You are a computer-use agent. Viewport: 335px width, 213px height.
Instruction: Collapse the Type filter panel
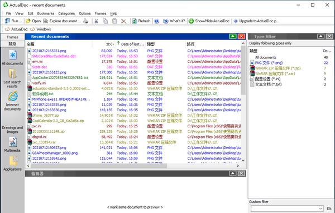[320, 36]
